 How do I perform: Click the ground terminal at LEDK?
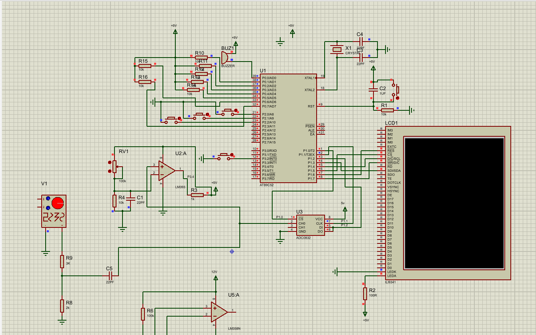click(x=335, y=272)
